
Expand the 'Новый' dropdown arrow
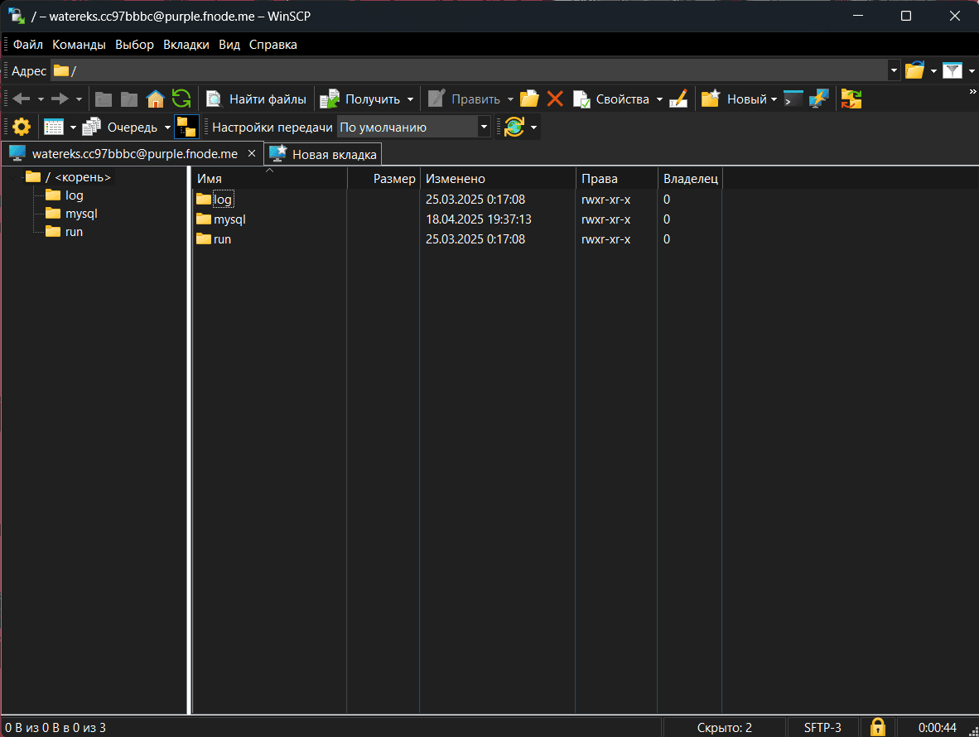pyautogui.click(x=774, y=99)
